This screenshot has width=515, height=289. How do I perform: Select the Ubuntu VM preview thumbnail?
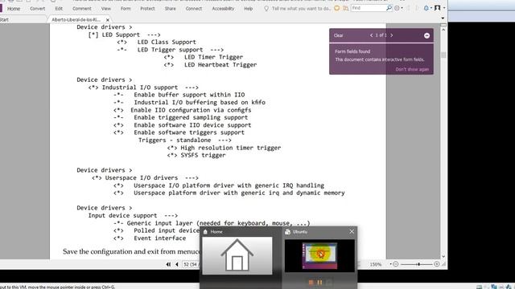(x=319, y=255)
